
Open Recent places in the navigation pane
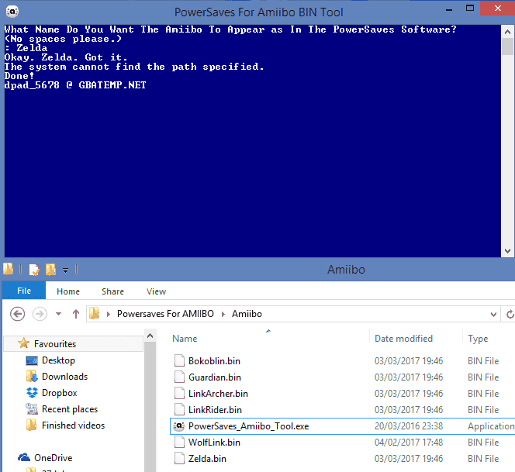coord(70,409)
